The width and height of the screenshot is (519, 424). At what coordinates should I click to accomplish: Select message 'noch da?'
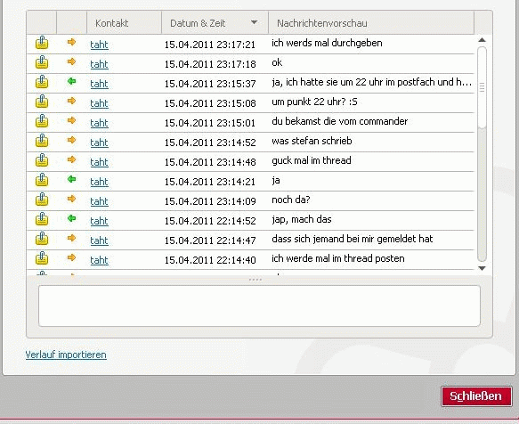coord(290,200)
